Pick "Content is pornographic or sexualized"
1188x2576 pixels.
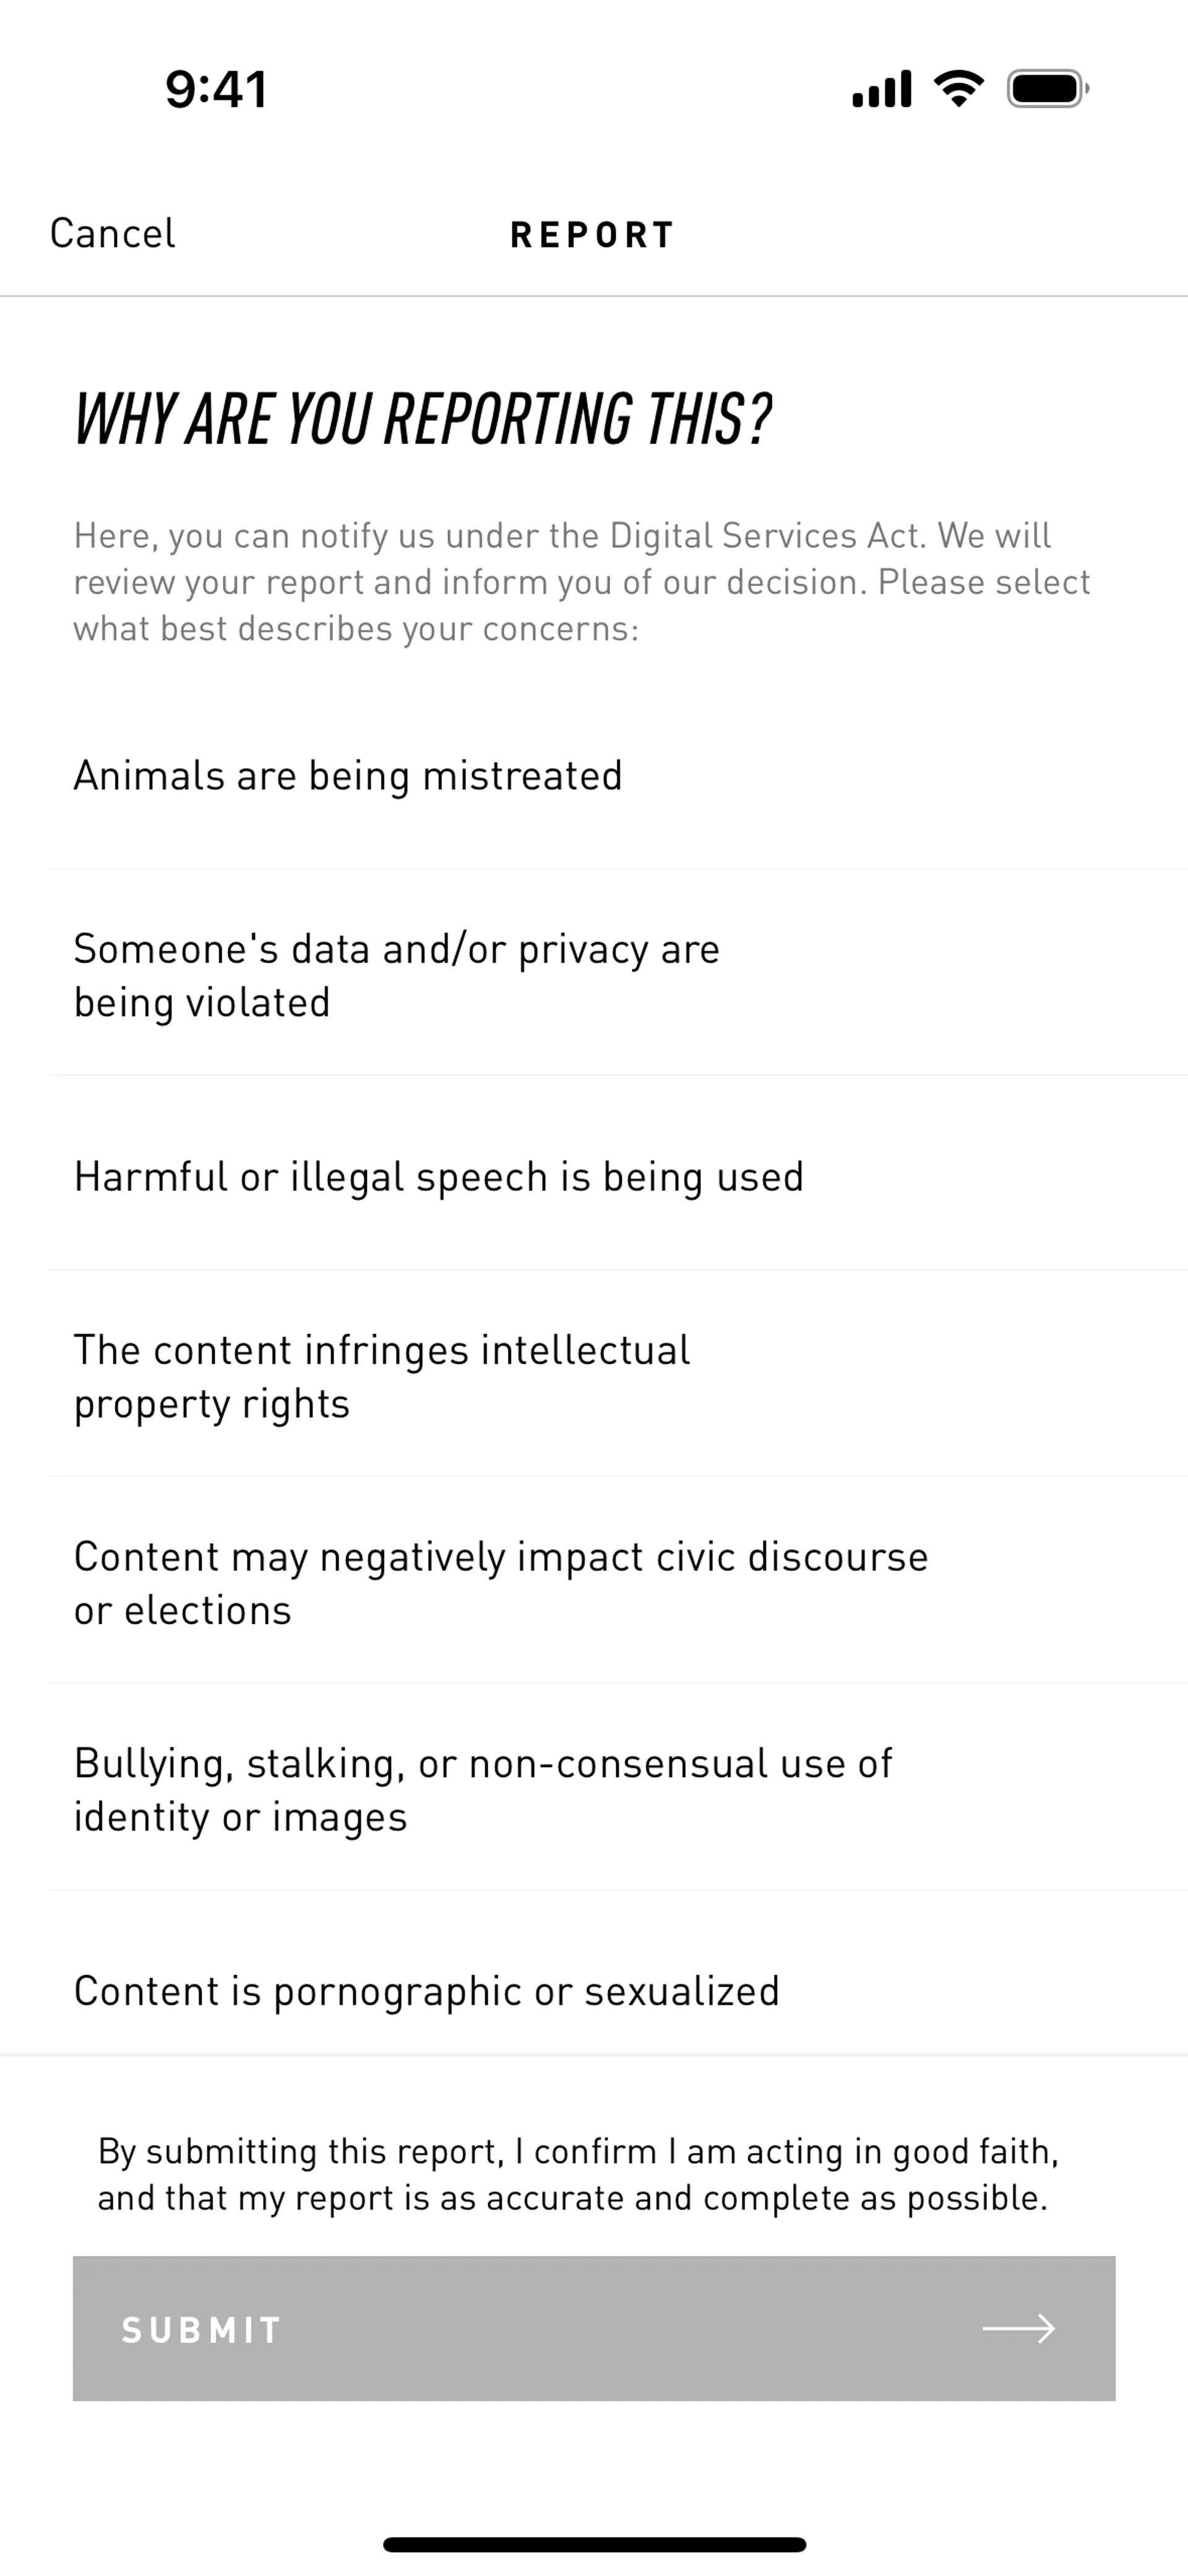[426, 1991]
